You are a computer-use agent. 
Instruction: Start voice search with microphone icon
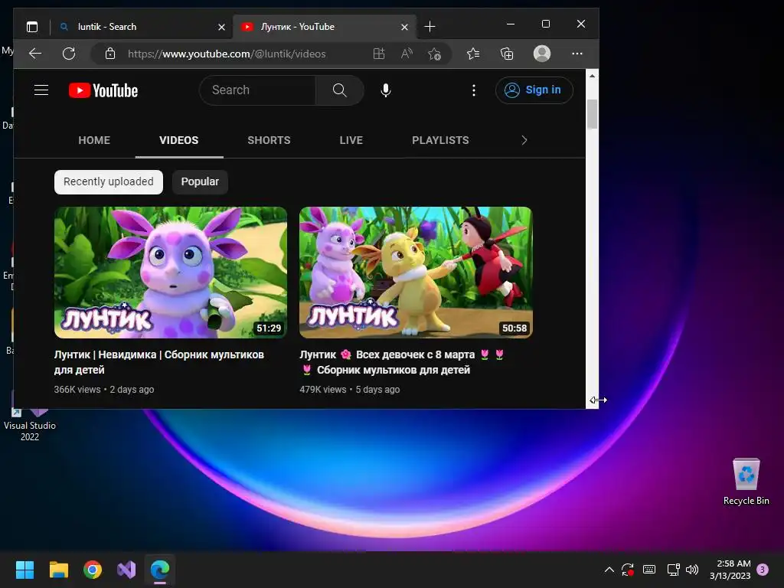pos(386,90)
